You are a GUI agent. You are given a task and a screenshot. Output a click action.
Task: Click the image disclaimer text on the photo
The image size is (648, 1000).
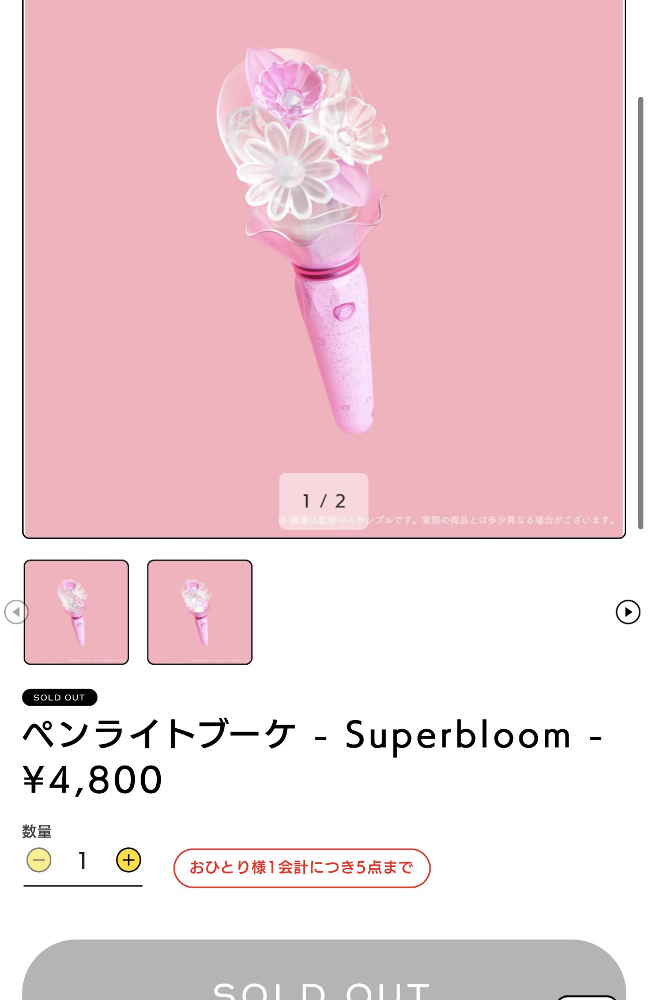point(447,520)
